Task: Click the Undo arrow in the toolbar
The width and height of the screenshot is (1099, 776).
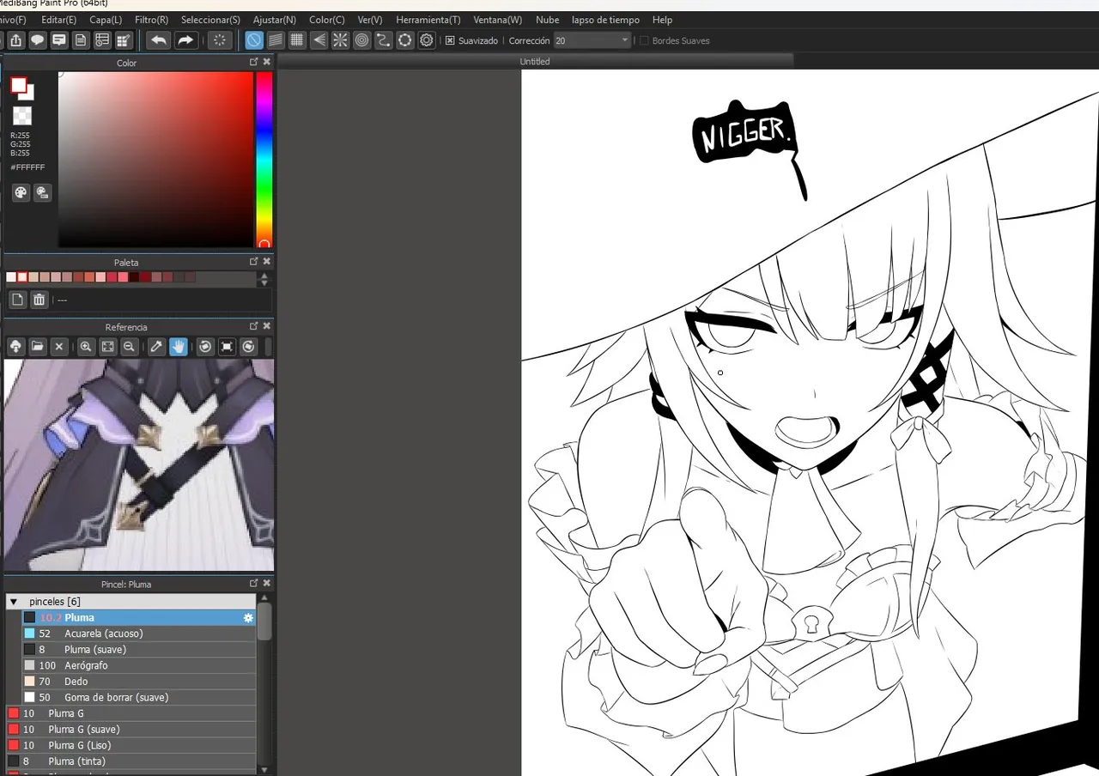Action: (x=159, y=40)
